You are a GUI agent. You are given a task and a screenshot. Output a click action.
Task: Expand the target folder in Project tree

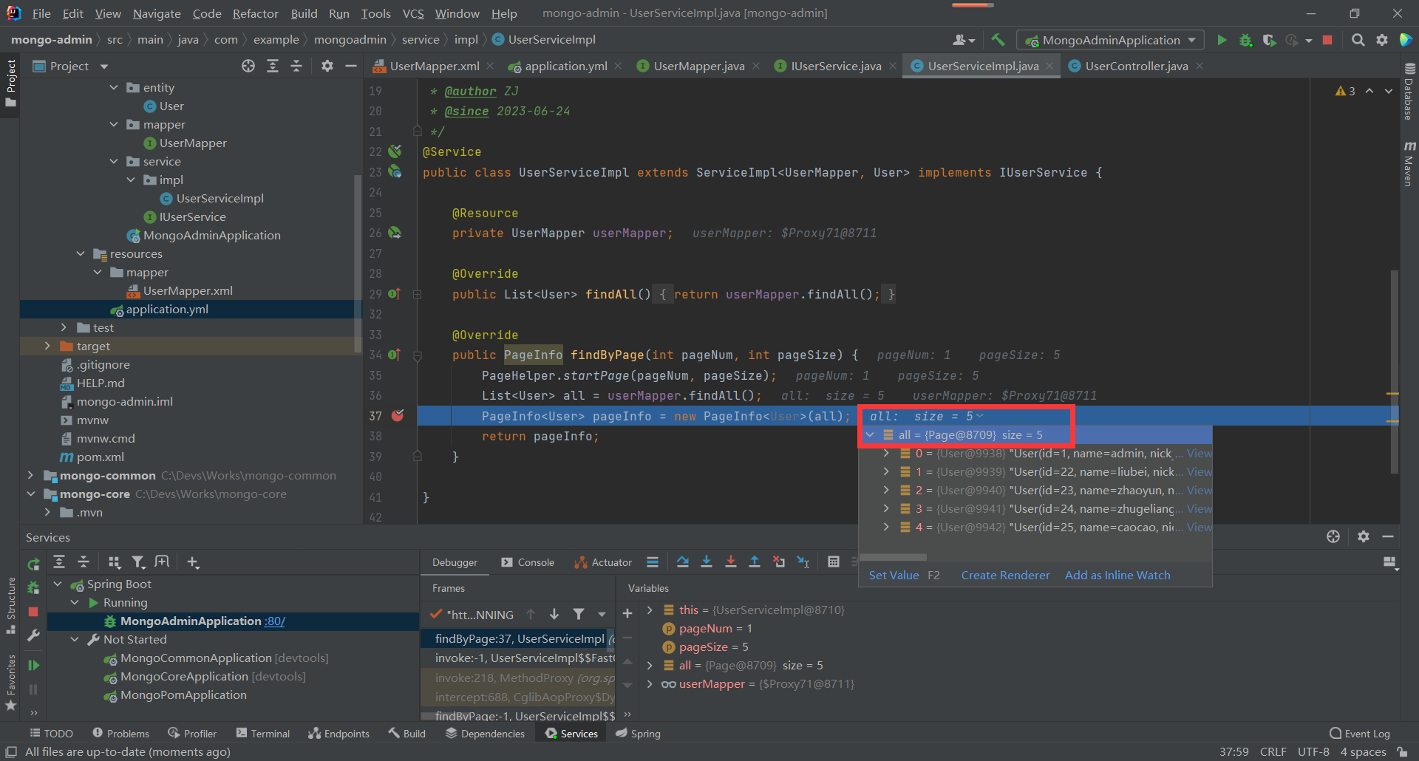47,346
